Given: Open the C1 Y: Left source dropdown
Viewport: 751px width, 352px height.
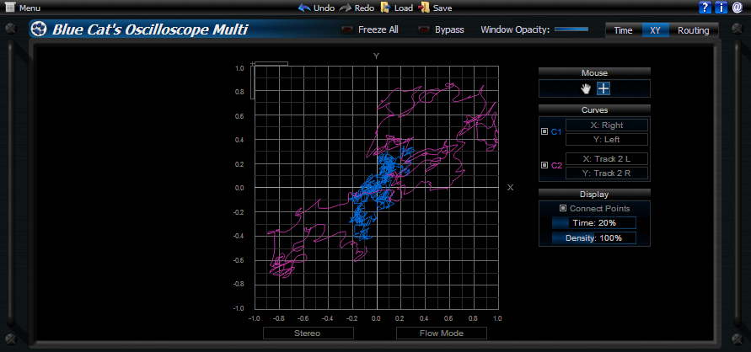Looking at the screenshot, I should (606, 140).
